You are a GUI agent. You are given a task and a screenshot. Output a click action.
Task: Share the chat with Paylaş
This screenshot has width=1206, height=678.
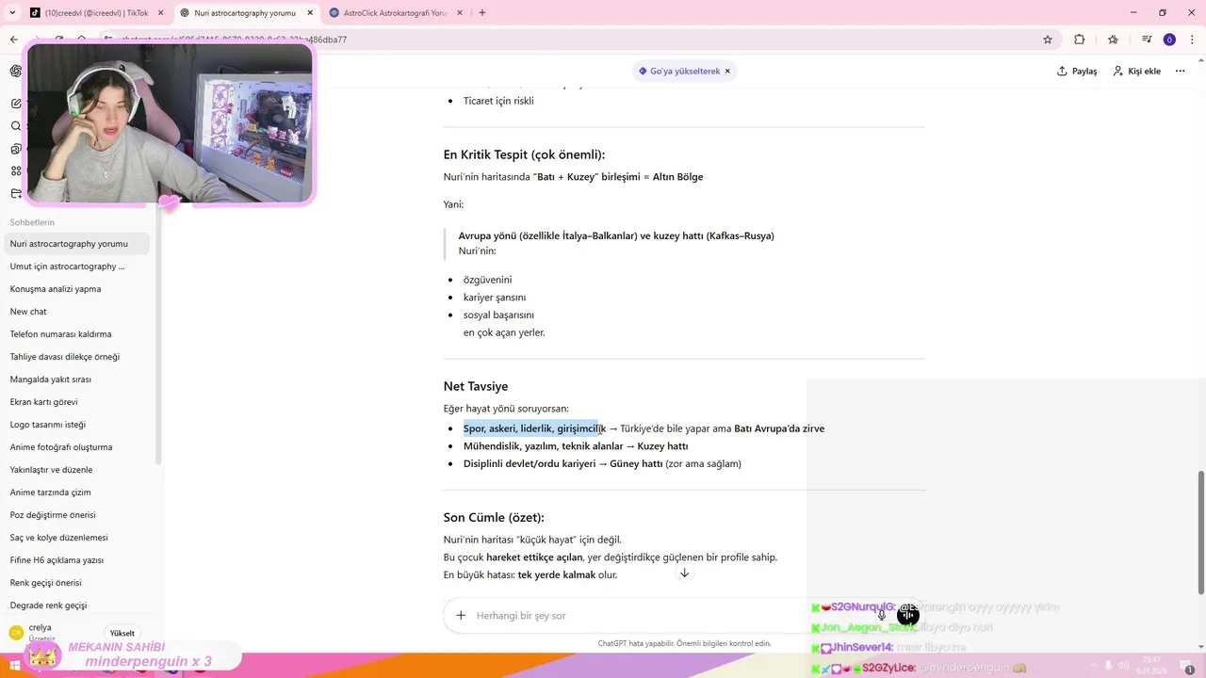coord(1077,71)
